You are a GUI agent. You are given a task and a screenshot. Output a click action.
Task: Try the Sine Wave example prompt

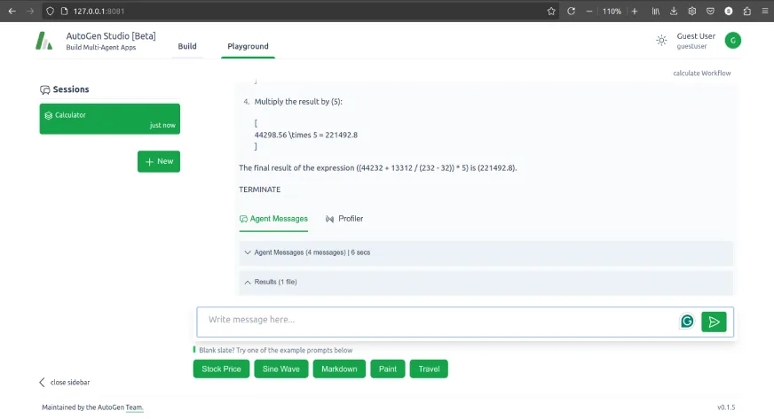tap(280, 369)
